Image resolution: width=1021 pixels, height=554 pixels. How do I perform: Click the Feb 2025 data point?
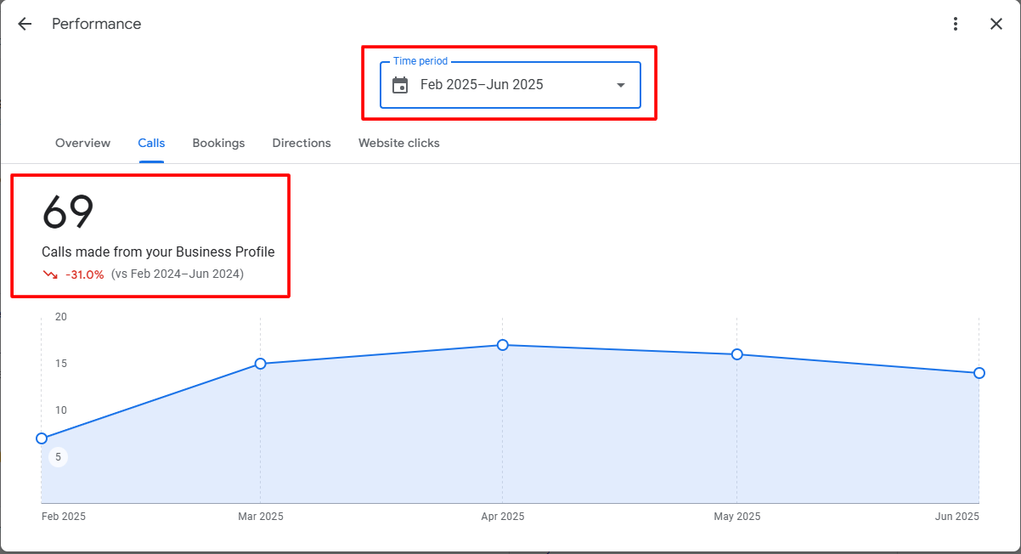coord(42,438)
